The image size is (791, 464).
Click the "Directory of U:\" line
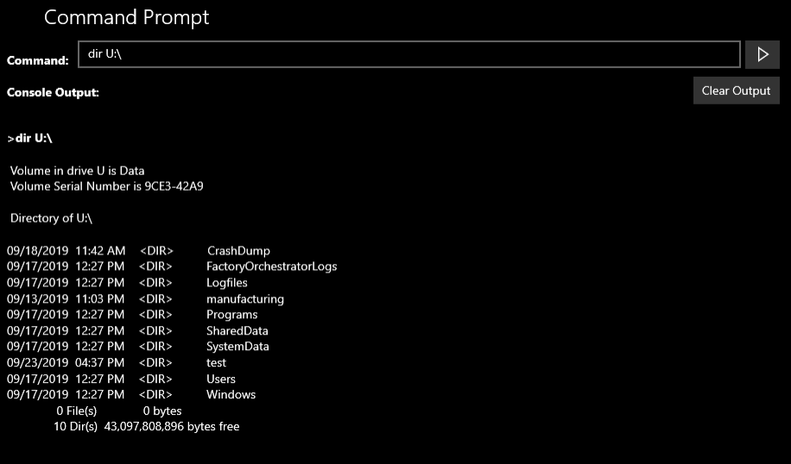(51, 218)
